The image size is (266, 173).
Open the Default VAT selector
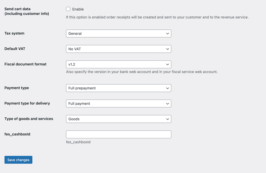[118, 49]
